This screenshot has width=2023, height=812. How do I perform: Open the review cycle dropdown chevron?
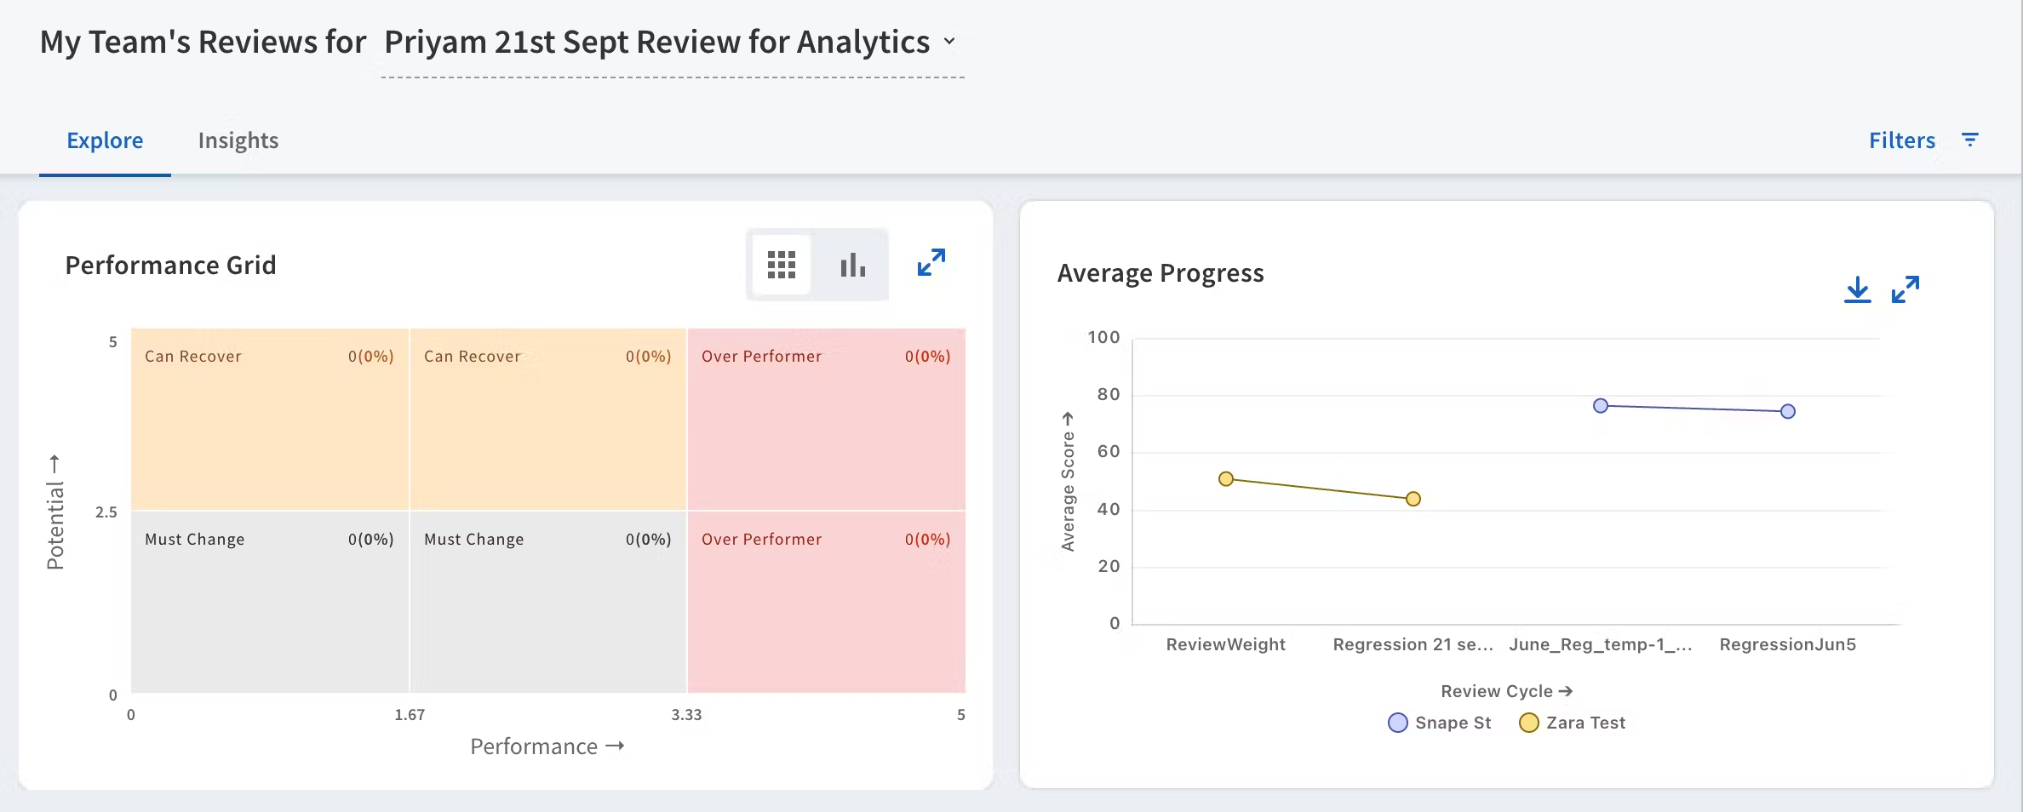coord(949,42)
